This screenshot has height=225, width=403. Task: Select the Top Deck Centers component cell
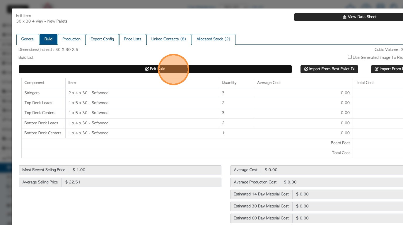click(44, 113)
